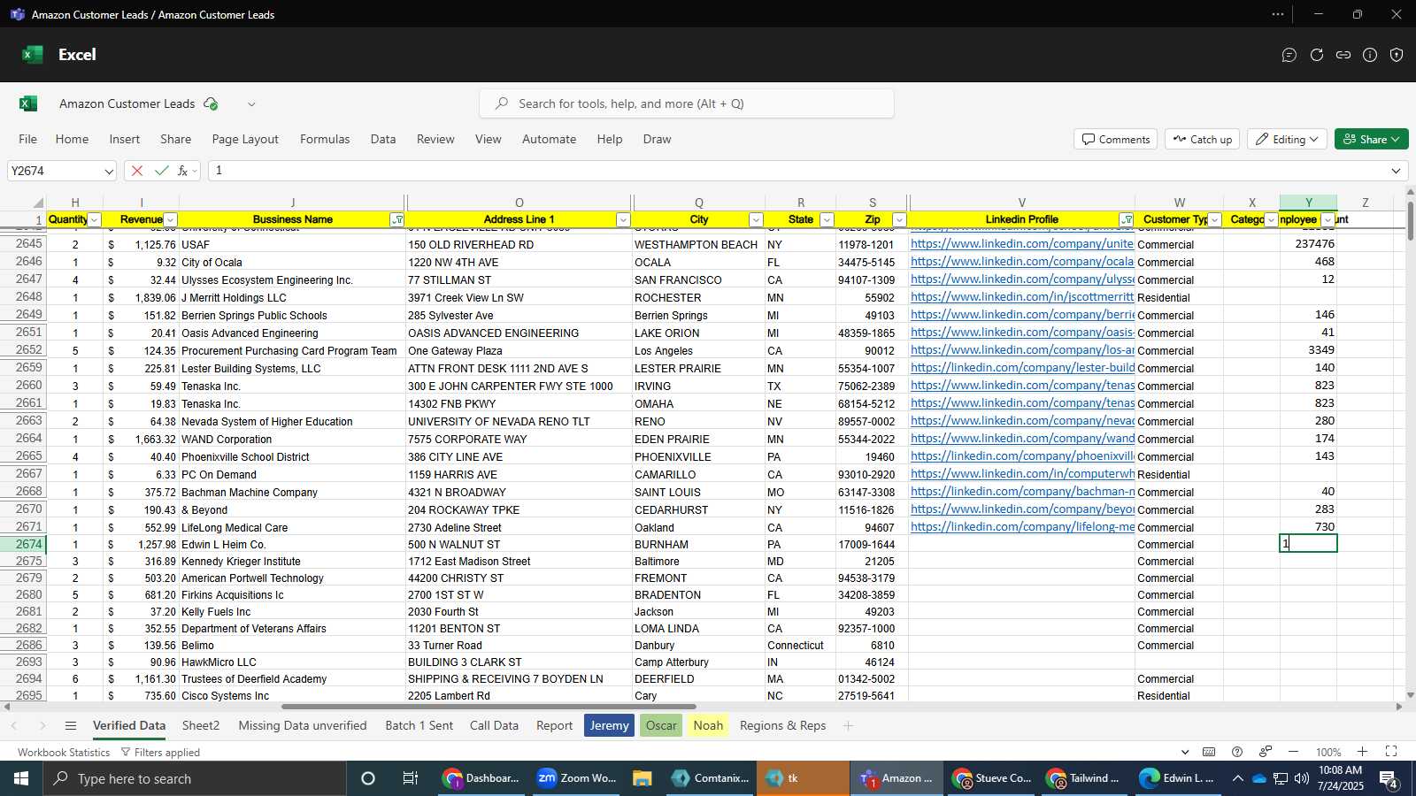Zoom out with the minus icon in status bar

click(x=1293, y=752)
